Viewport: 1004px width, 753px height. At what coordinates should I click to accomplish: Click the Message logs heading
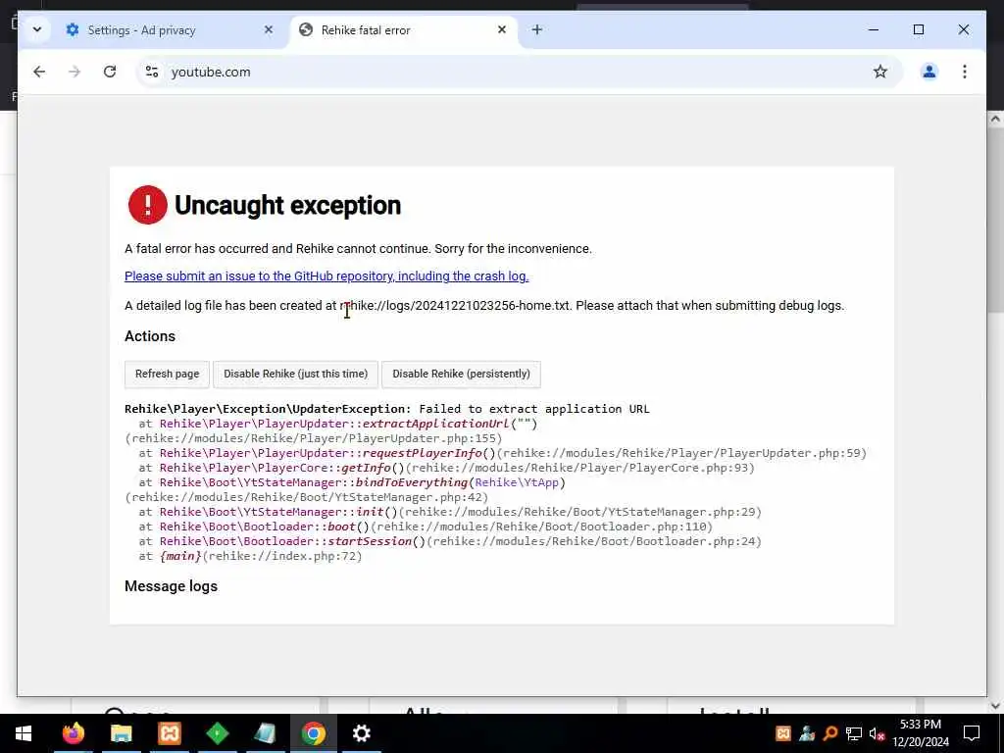point(171,586)
